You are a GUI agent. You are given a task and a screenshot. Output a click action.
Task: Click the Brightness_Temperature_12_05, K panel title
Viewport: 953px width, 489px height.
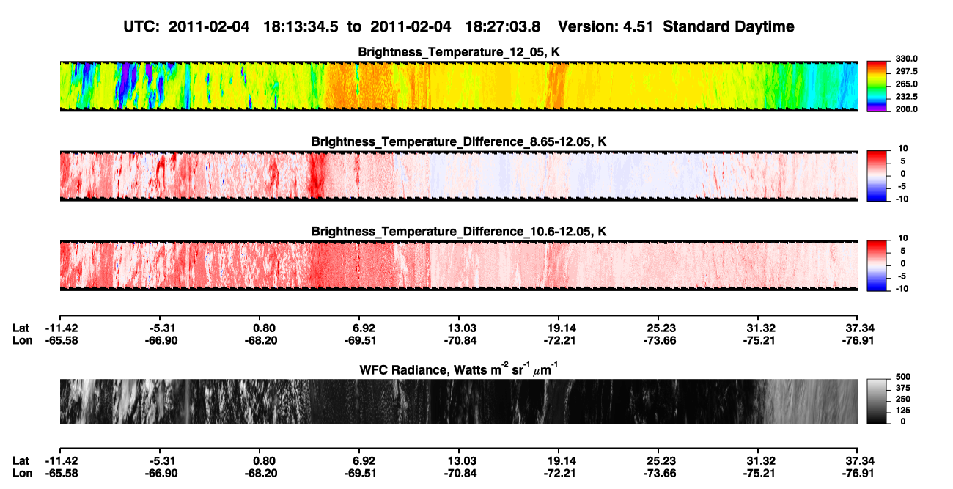[x=459, y=53]
